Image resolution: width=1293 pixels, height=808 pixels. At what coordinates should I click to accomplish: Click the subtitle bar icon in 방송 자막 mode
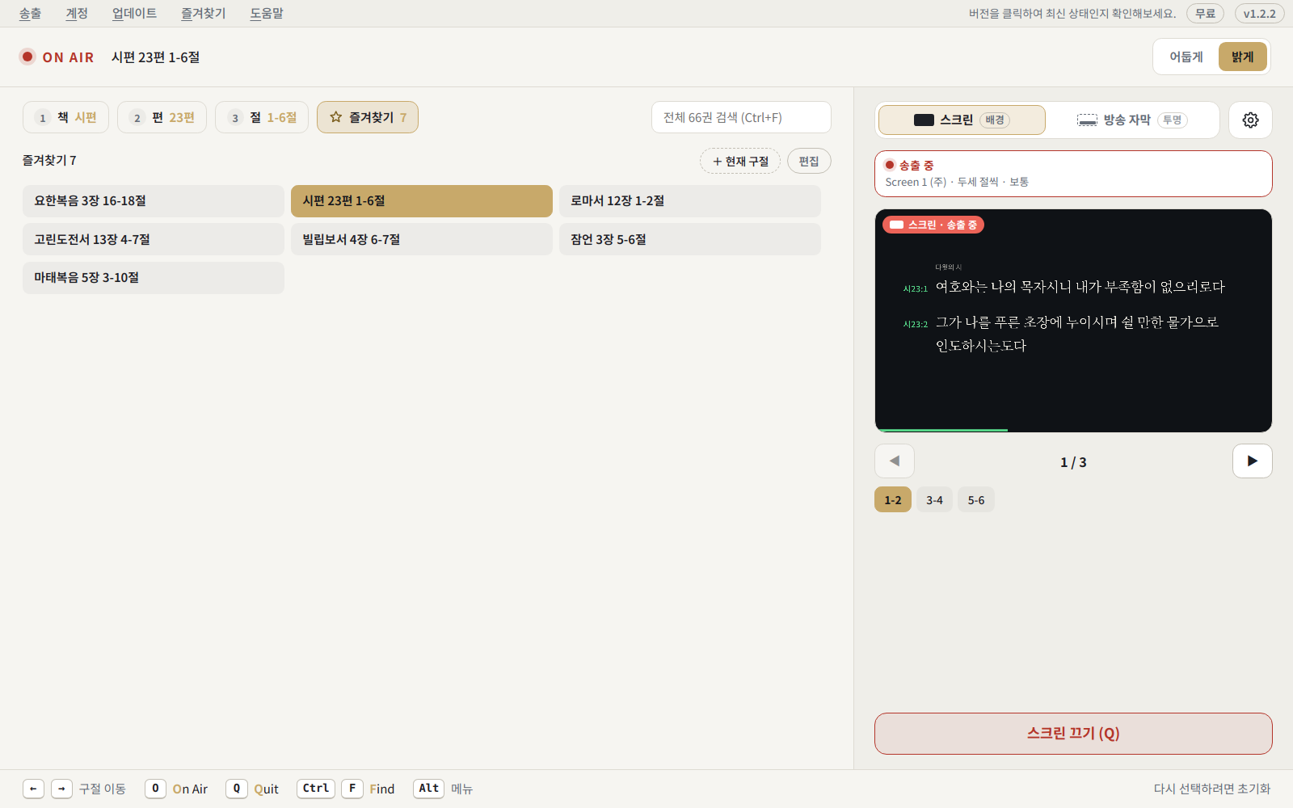1087,120
